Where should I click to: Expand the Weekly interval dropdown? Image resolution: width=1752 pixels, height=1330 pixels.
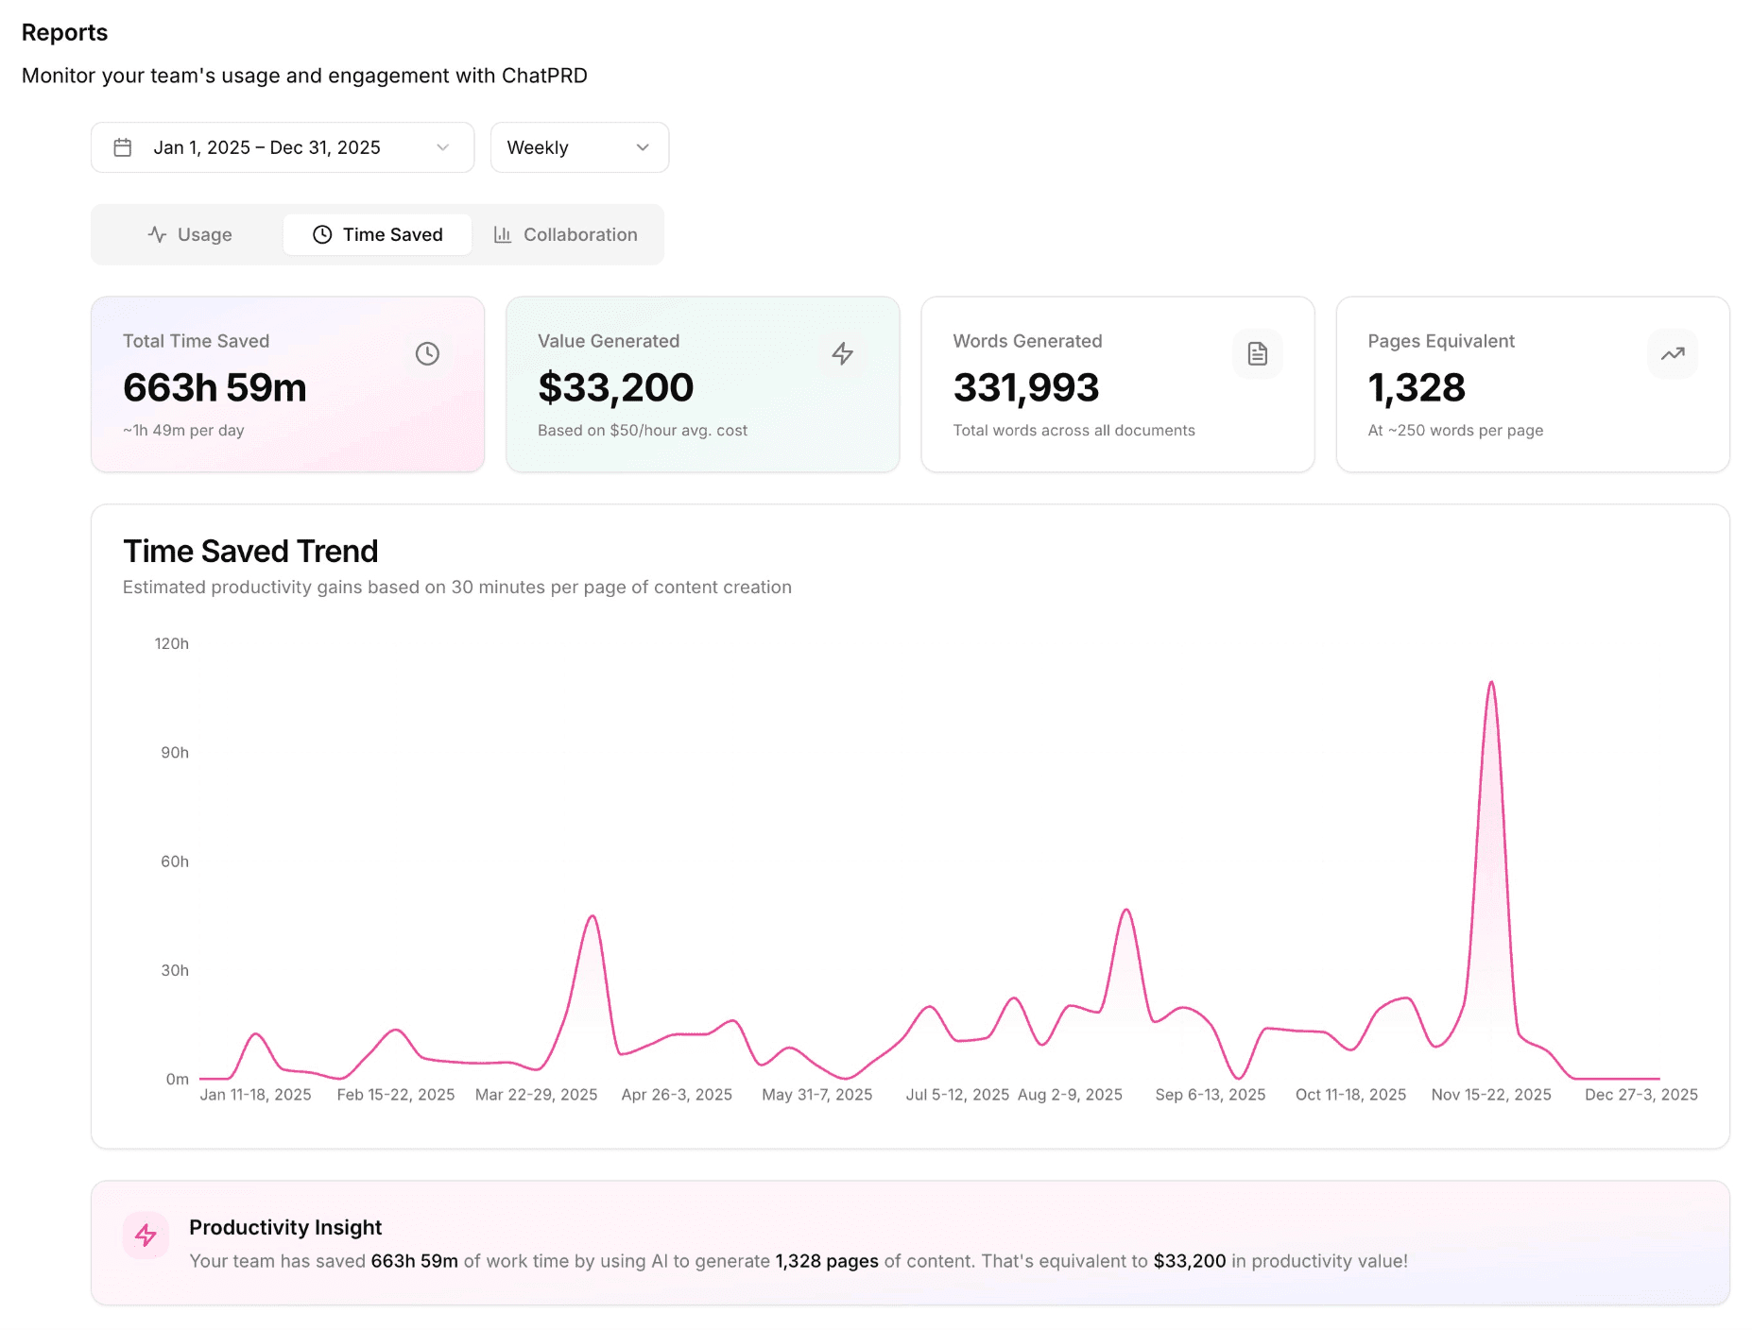point(578,147)
